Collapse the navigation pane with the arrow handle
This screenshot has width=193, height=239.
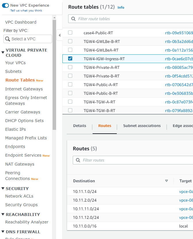click(60, 35)
